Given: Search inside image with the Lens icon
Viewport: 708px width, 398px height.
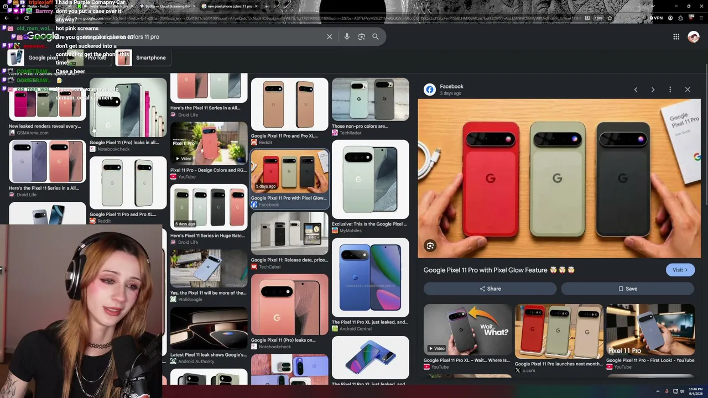Looking at the screenshot, I should tap(430, 246).
